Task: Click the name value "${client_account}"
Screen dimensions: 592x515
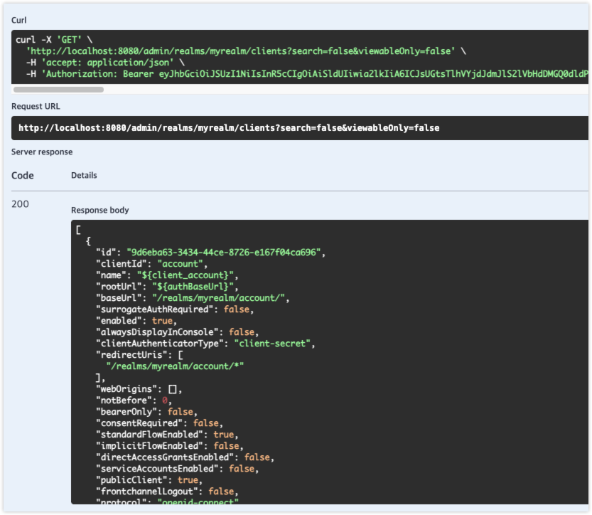Action: (x=185, y=275)
